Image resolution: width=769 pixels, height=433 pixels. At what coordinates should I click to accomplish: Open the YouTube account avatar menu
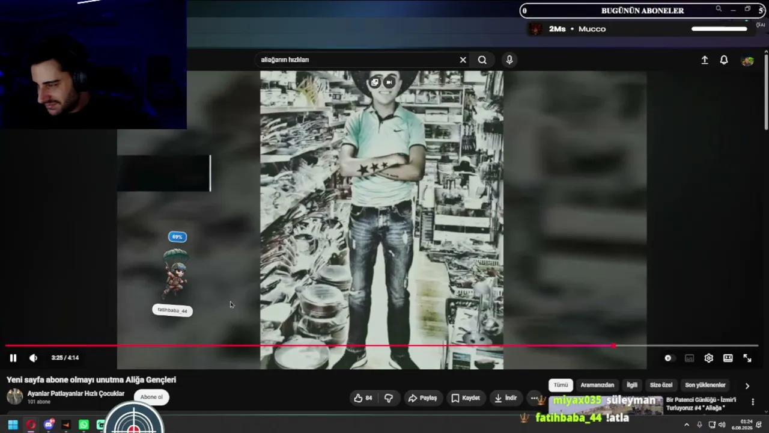[747, 61]
